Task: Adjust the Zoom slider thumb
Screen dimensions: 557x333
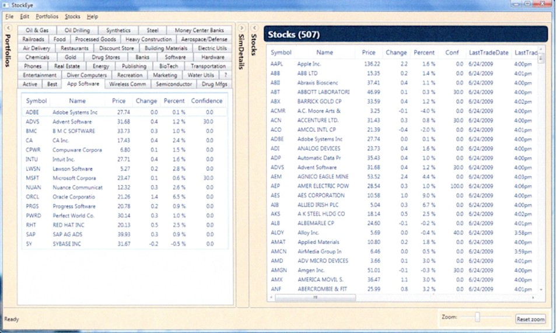Action: (478, 317)
